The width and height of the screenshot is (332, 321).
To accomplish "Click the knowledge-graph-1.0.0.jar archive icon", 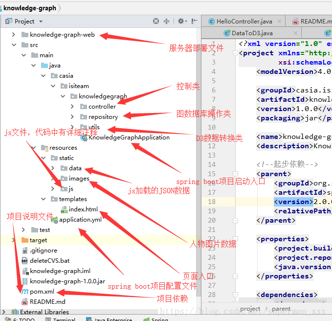I will pos(25,281).
